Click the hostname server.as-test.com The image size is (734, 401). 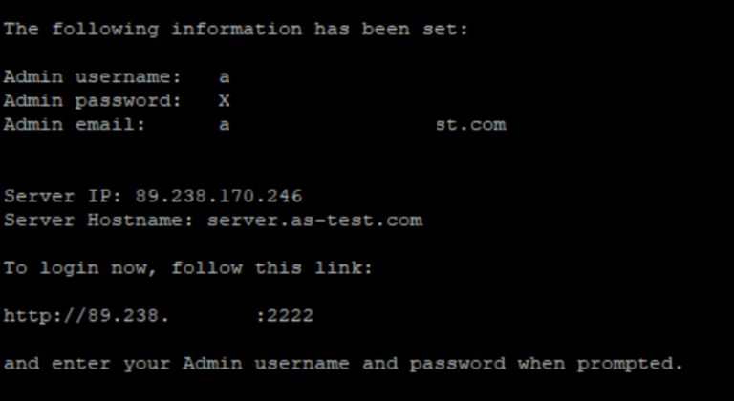tap(315, 220)
